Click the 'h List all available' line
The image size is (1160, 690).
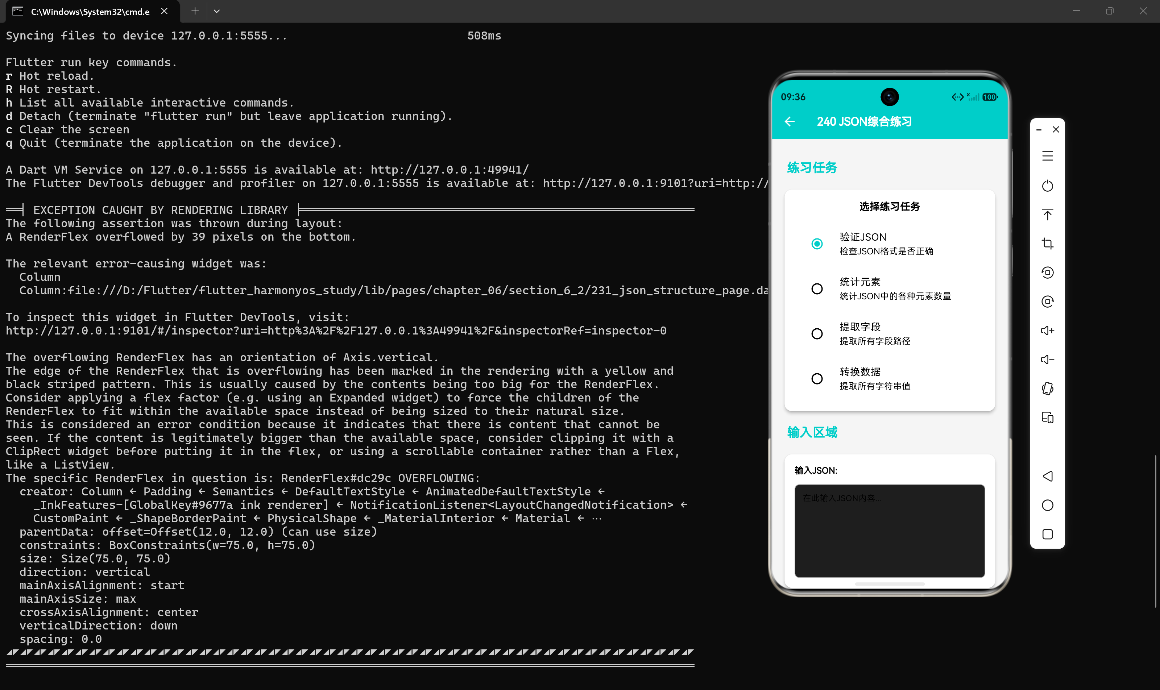click(x=150, y=103)
